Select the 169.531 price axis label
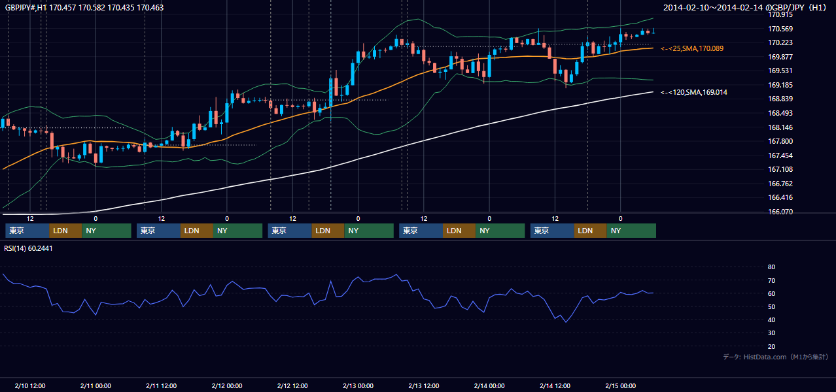Viewport: 836px width, 392px height. 780,71
